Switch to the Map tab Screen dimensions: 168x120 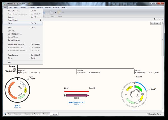tap(10, 114)
